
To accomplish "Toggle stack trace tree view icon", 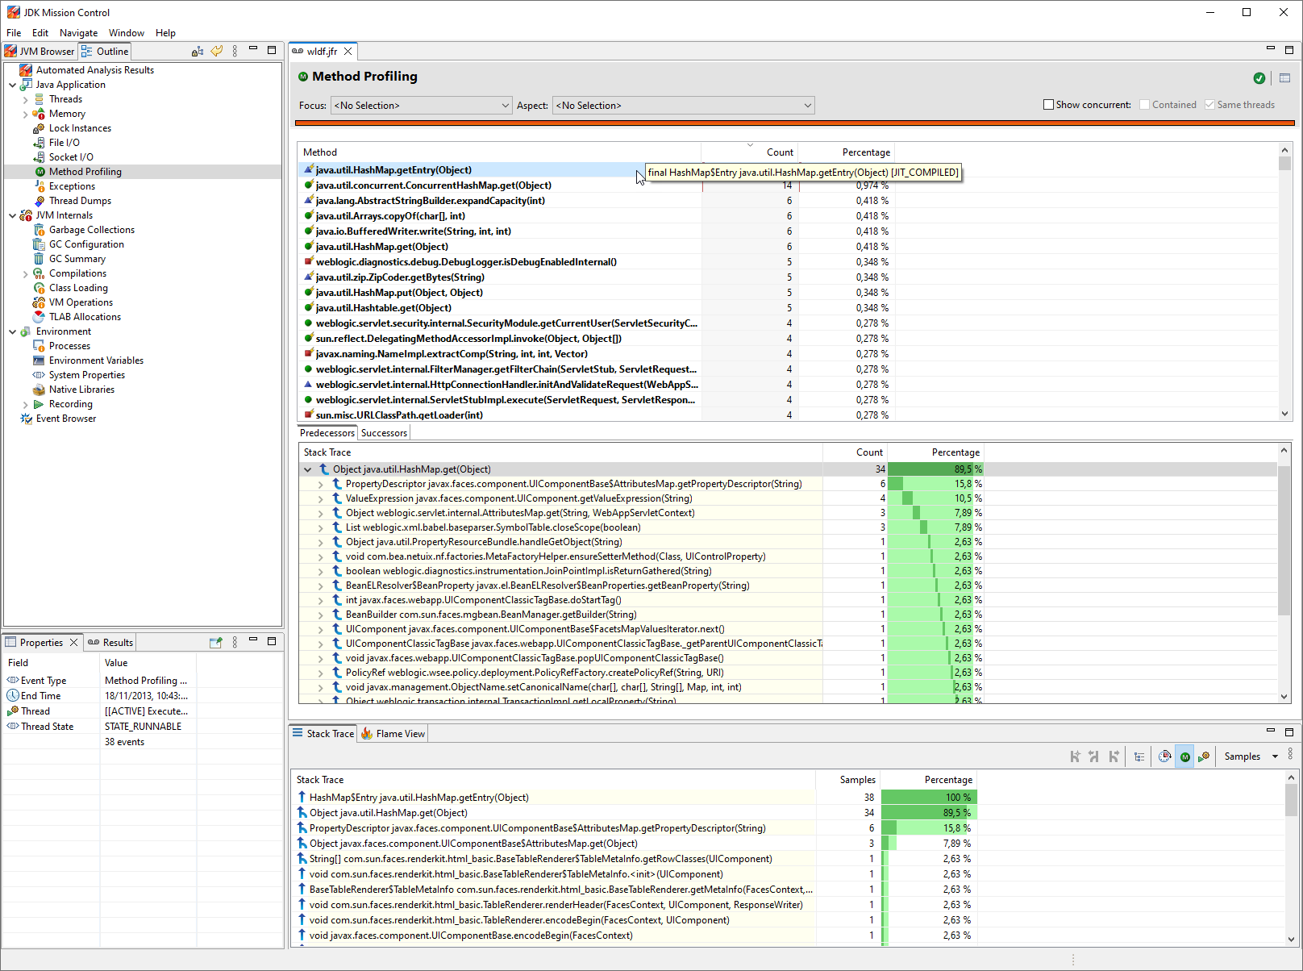I will 1139,756.
